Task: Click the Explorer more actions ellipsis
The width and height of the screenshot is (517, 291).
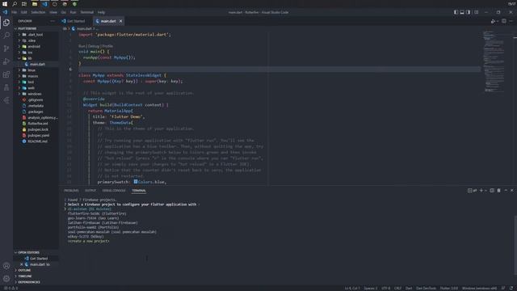Action: point(53,21)
